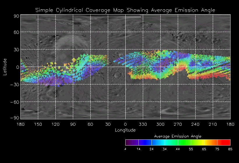Click the red segment of the emission colorbar
The height and width of the screenshot is (163, 239).
224,142
